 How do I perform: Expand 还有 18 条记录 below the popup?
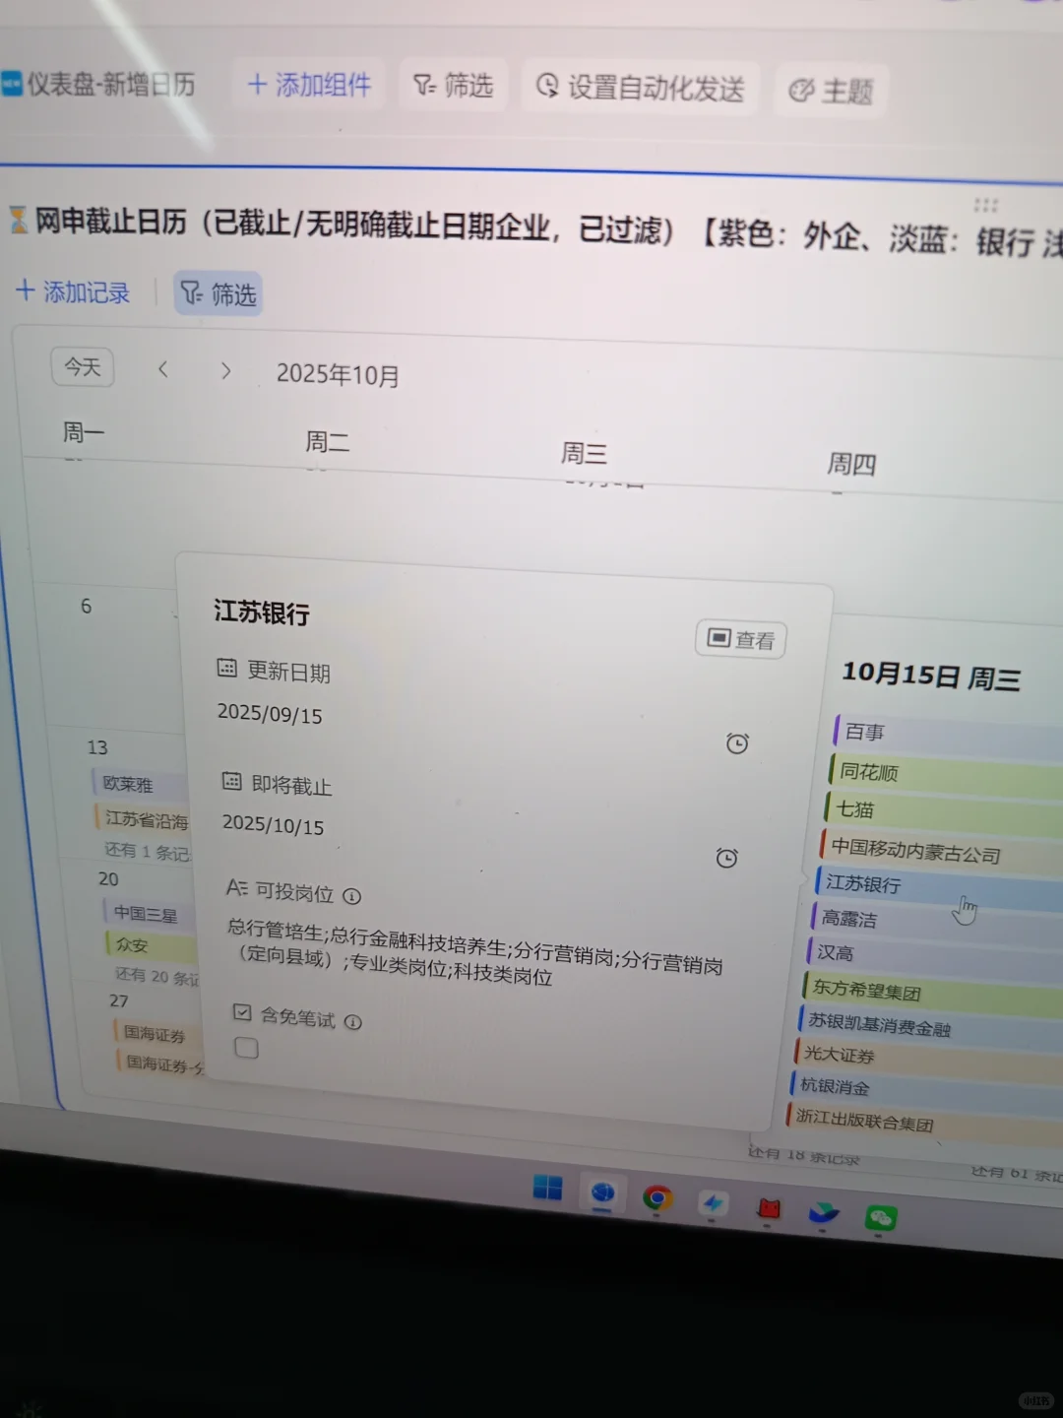pyautogui.click(x=803, y=1155)
